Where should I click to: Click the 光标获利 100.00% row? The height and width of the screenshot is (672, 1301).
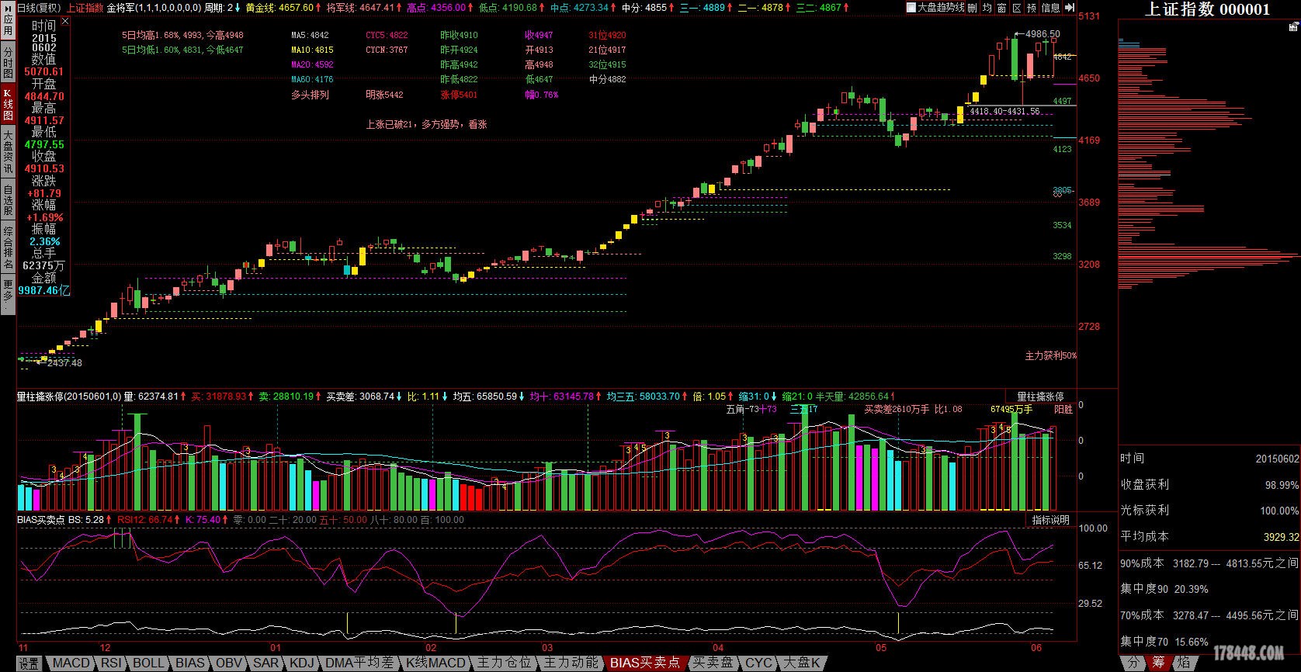[x=1209, y=511]
